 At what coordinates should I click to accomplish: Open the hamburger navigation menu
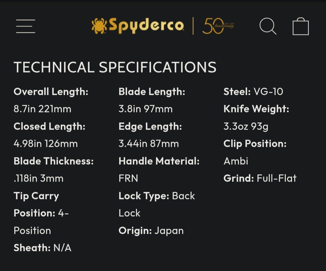(x=26, y=26)
